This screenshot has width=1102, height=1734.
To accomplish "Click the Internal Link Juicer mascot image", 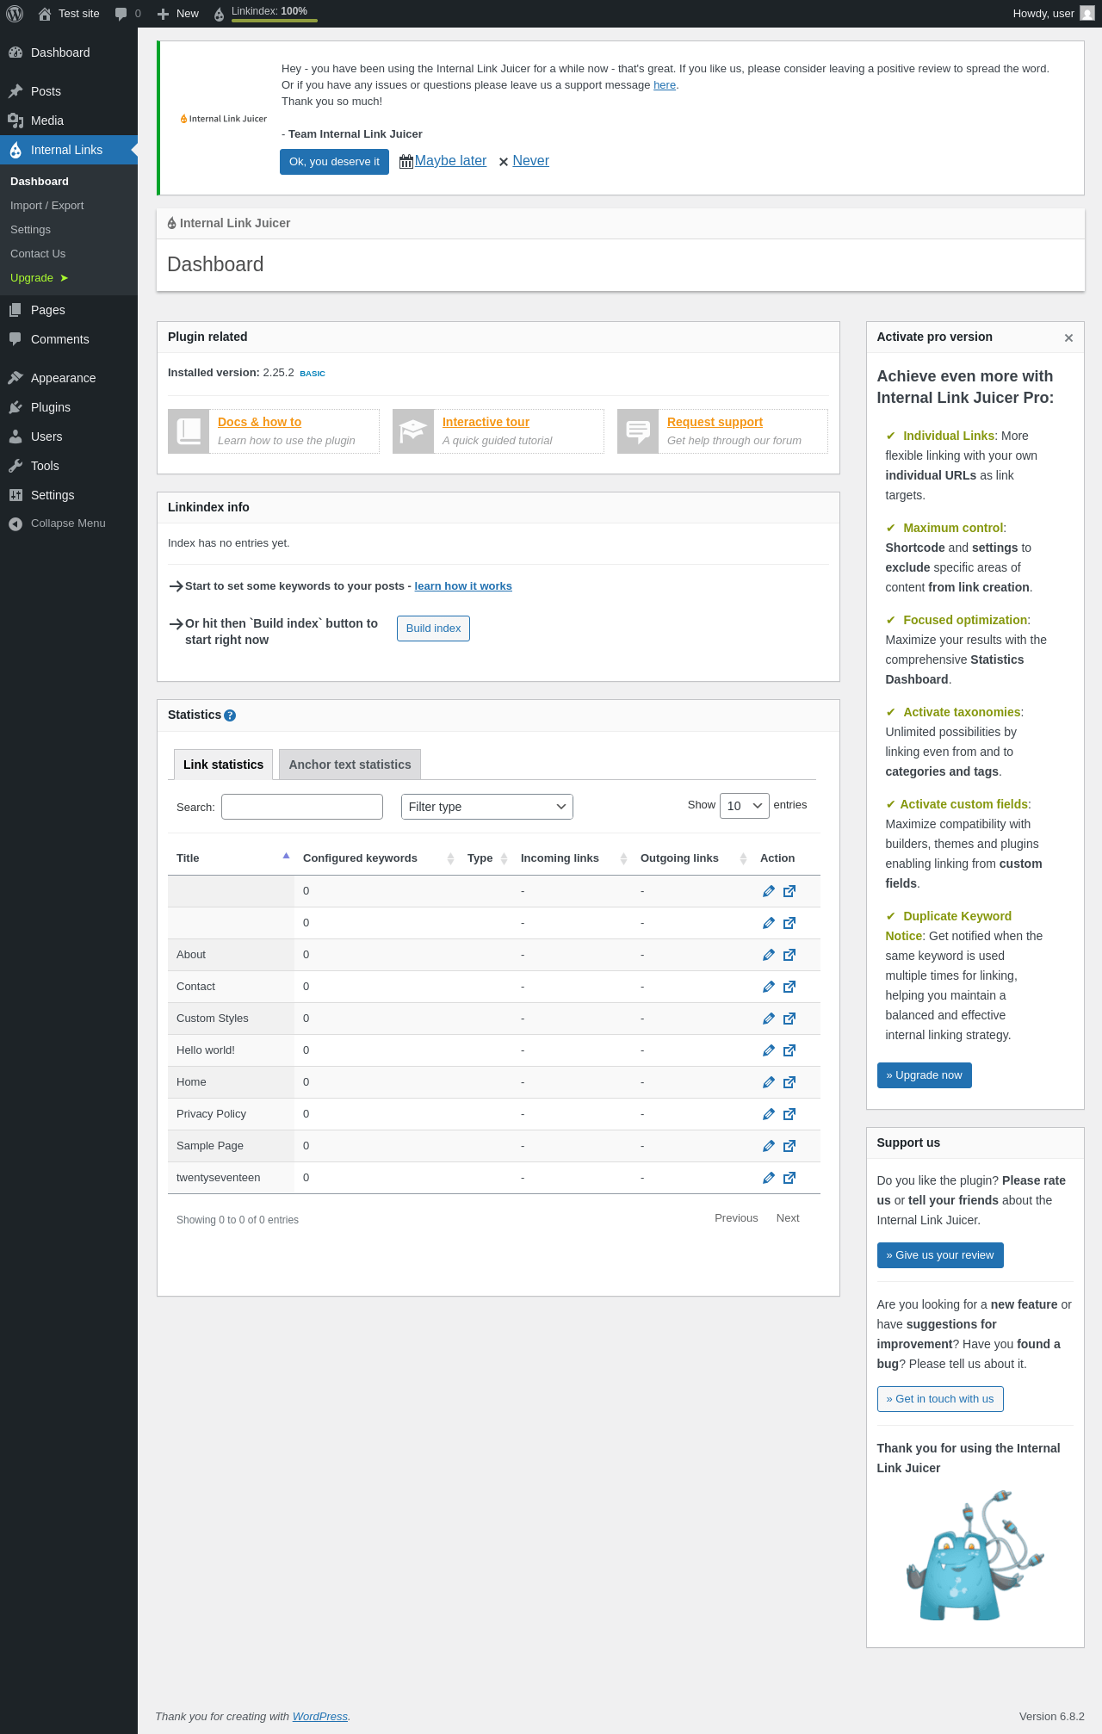I will [975, 1556].
